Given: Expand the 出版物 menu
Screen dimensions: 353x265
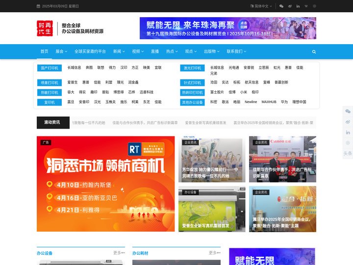Looking at the screenshot, I should (212, 52).
